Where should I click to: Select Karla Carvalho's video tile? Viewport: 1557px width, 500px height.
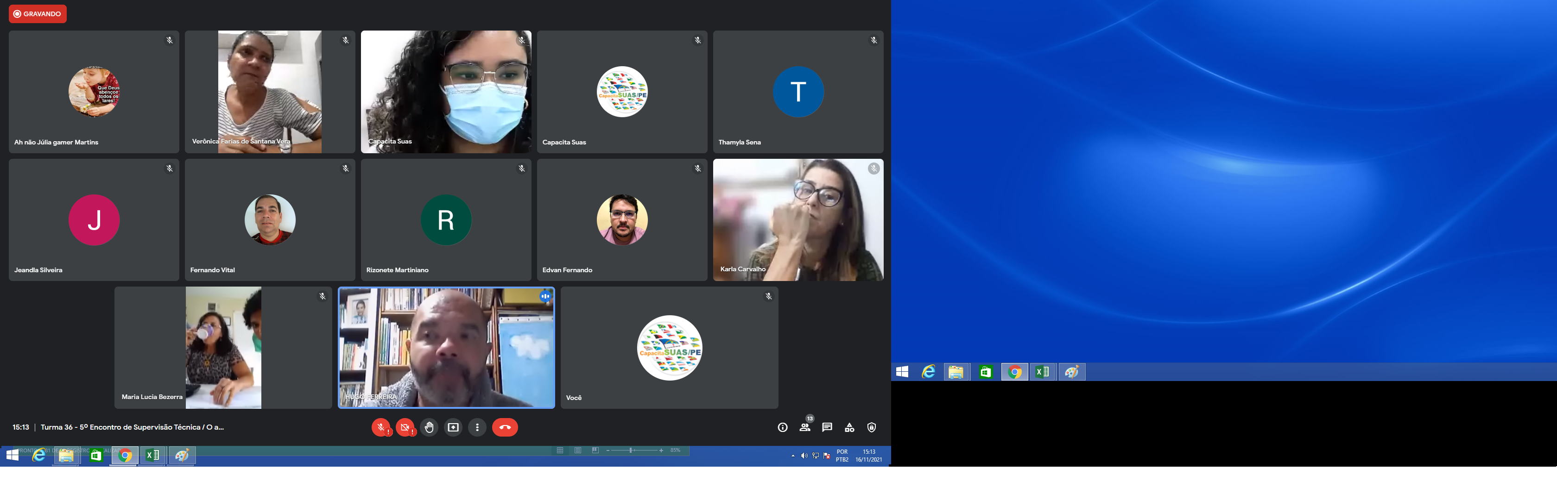pos(798,220)
